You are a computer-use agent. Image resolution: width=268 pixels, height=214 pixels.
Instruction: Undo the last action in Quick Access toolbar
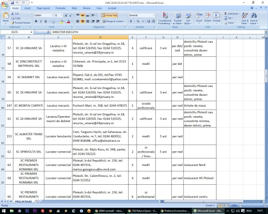point(17,3)
